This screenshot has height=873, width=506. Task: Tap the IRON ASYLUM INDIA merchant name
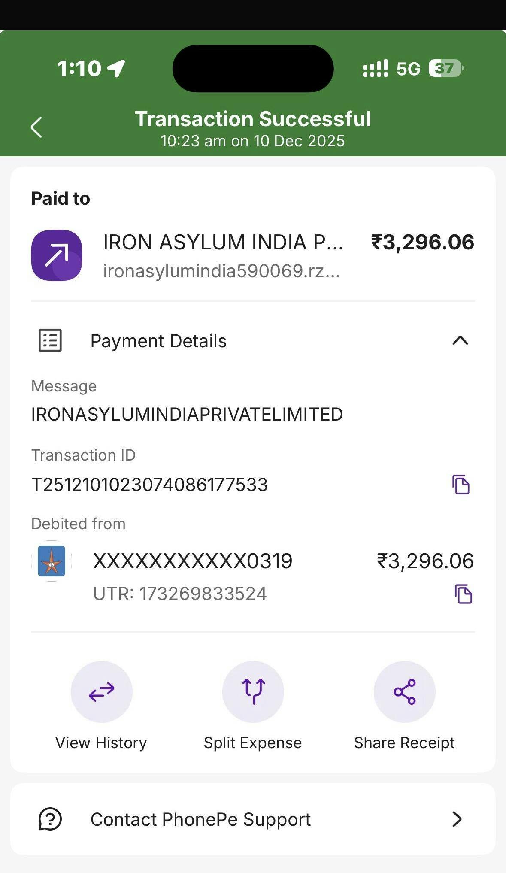223,242
